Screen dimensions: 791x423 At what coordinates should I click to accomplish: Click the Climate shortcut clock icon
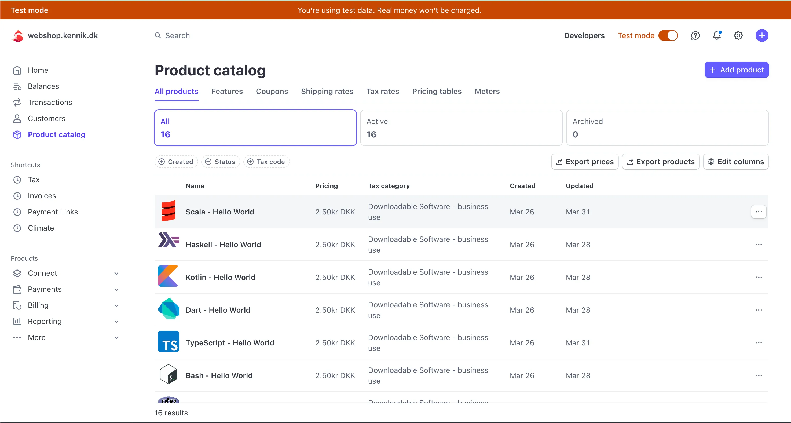coord(17,228)
